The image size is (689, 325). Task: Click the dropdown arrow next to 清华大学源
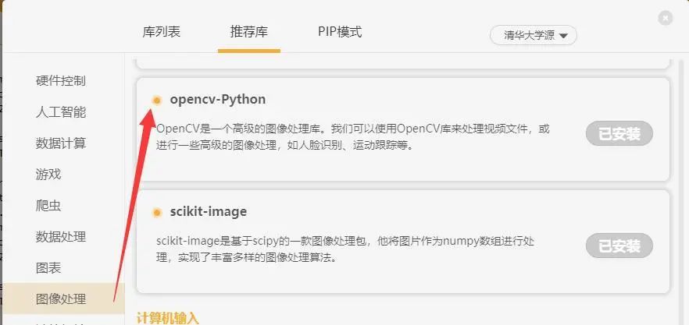click(x=564, y=36)
